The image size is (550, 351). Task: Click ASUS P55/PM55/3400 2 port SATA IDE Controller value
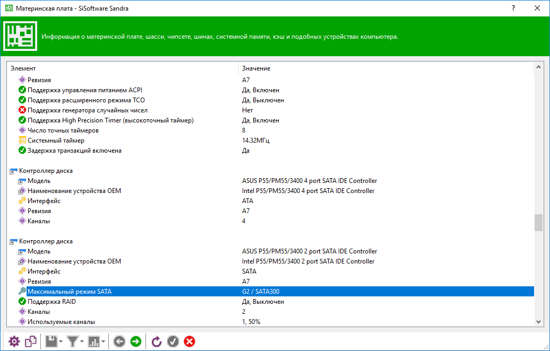310,251
